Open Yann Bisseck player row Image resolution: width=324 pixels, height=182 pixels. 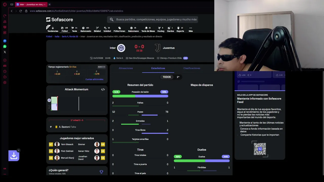point(61,144)
